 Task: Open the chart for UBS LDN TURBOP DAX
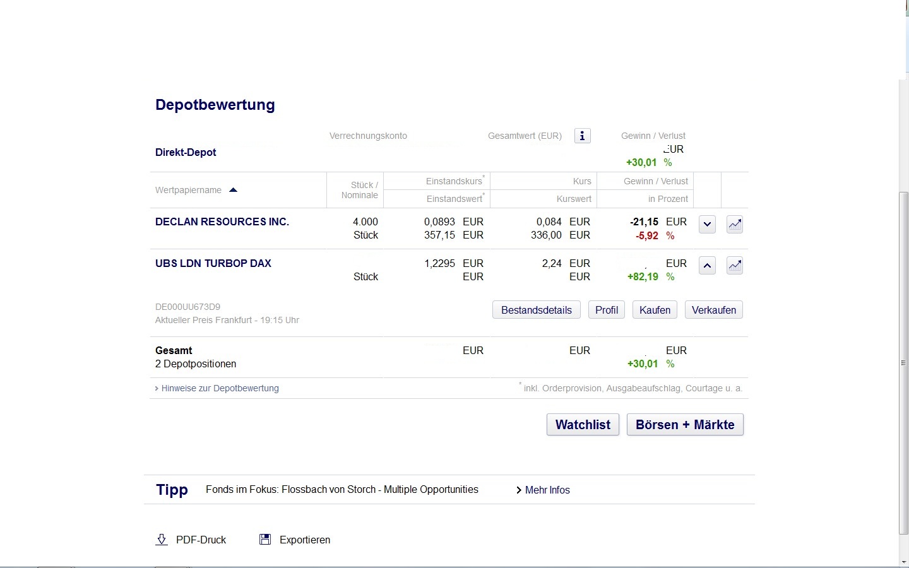click(734, 265)
